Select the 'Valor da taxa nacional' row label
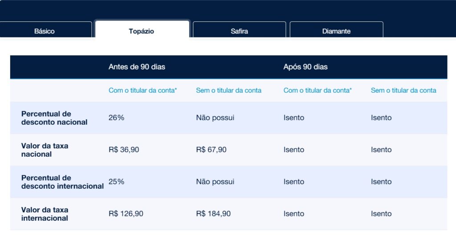The width and height of the screenshot is (456, 244). (45, 150)
